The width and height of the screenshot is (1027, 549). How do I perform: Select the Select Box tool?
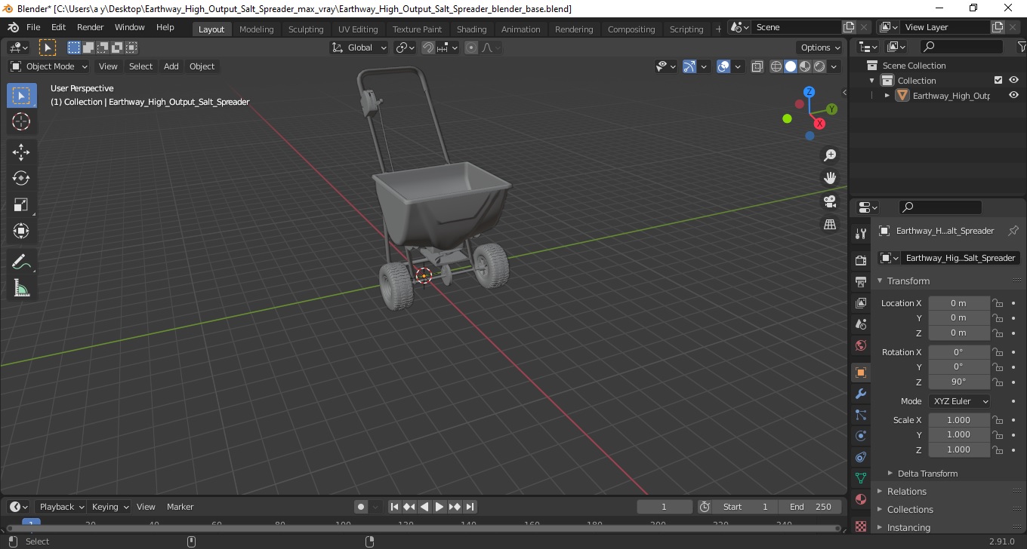click(x=21, y=96)
